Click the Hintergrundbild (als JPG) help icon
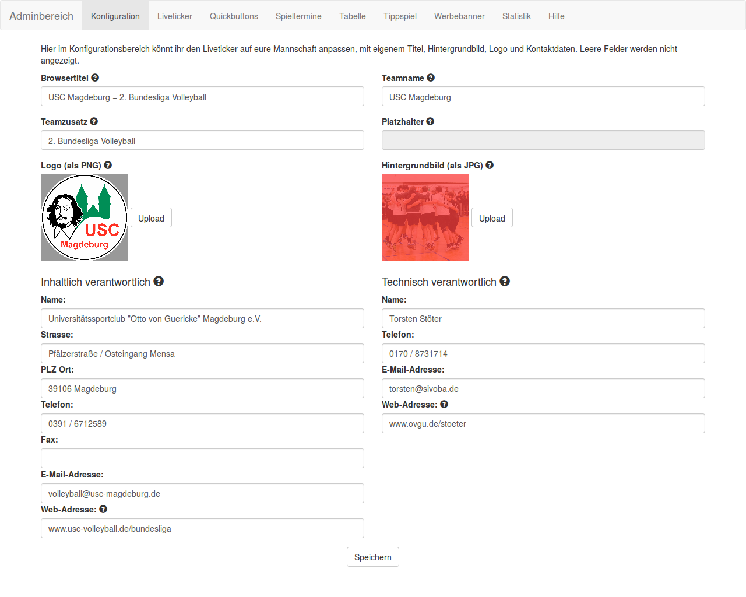Screen dimensions: 746x597 coord(490,165)
